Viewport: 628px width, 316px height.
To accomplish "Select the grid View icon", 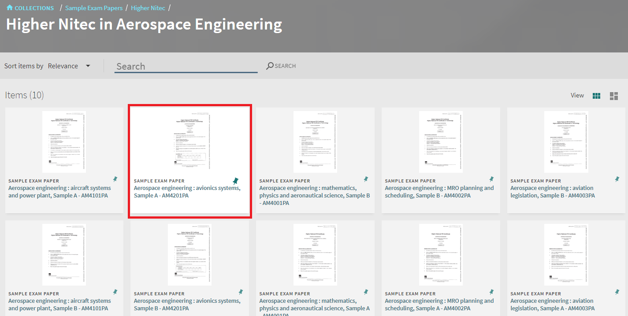I will pos(596,95).
